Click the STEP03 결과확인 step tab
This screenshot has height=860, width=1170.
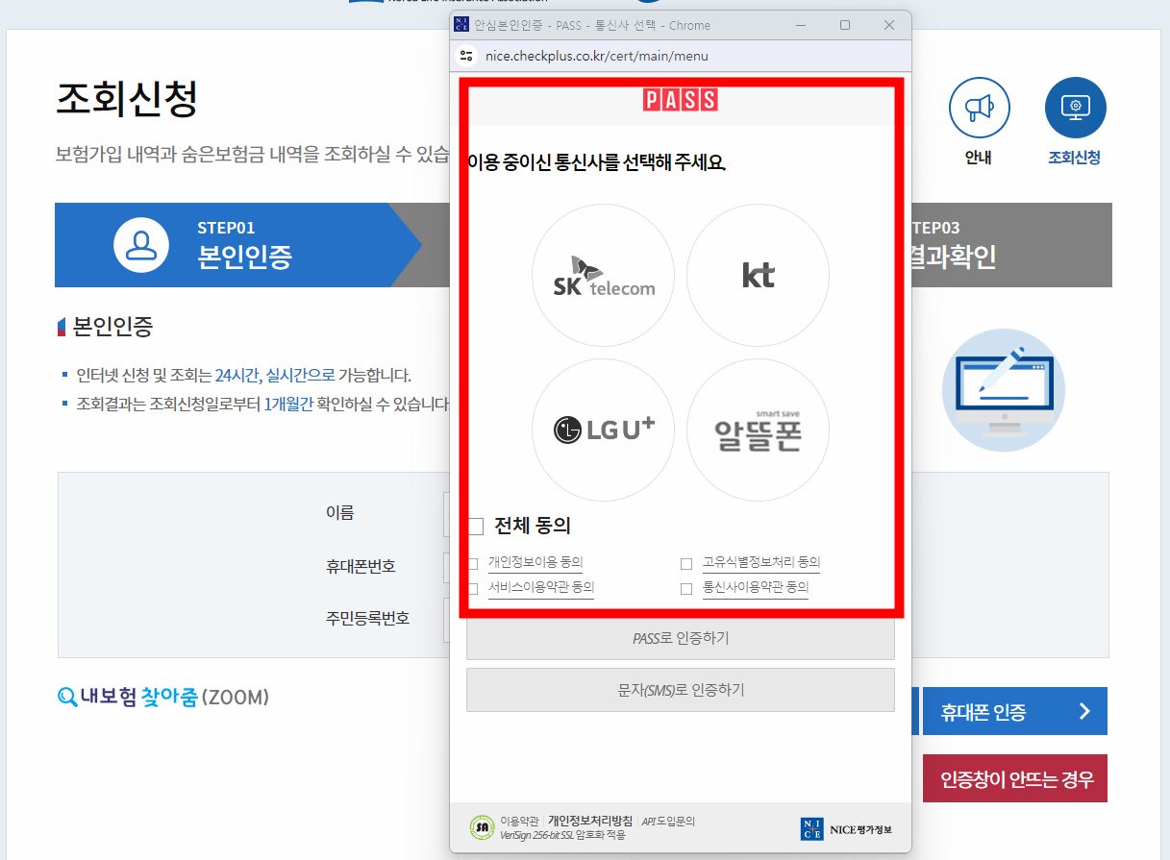[x=1011, y=245]
